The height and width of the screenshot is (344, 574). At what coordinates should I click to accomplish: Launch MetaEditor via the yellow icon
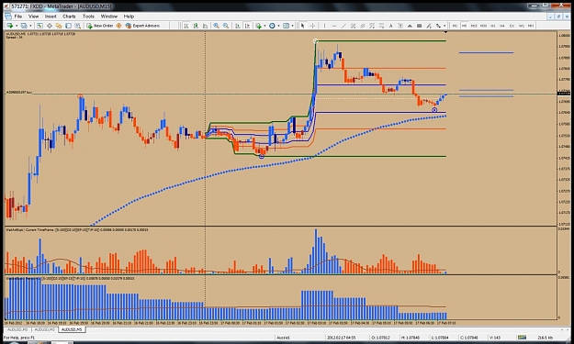point(118,26)
